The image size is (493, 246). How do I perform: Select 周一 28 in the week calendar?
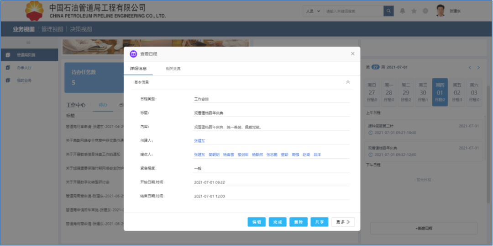pyautogui.click(x=389, y=92)
